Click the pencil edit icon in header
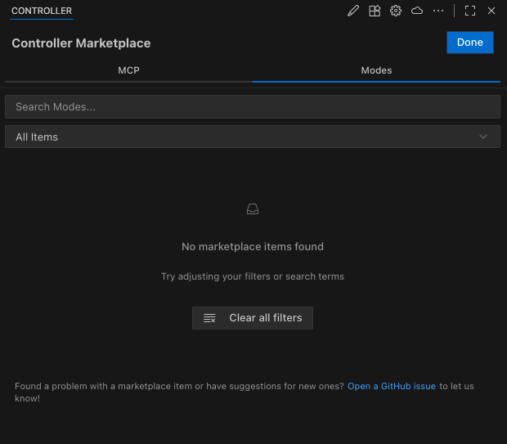This screenshot has width=507, height=444. (353, 11)
